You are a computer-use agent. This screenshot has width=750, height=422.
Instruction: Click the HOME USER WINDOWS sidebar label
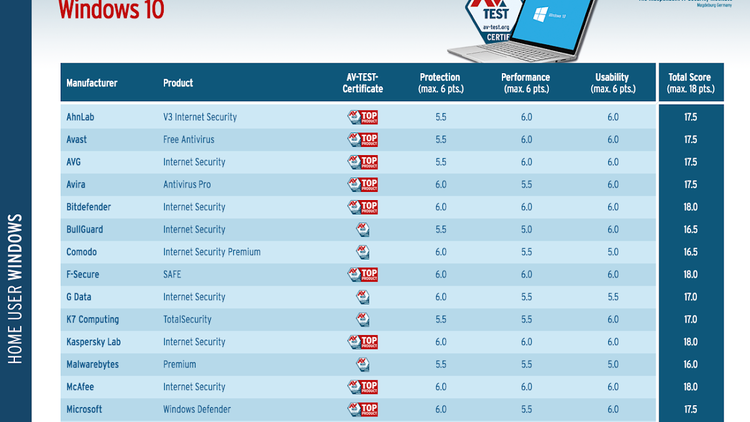[x=15, y=289]
